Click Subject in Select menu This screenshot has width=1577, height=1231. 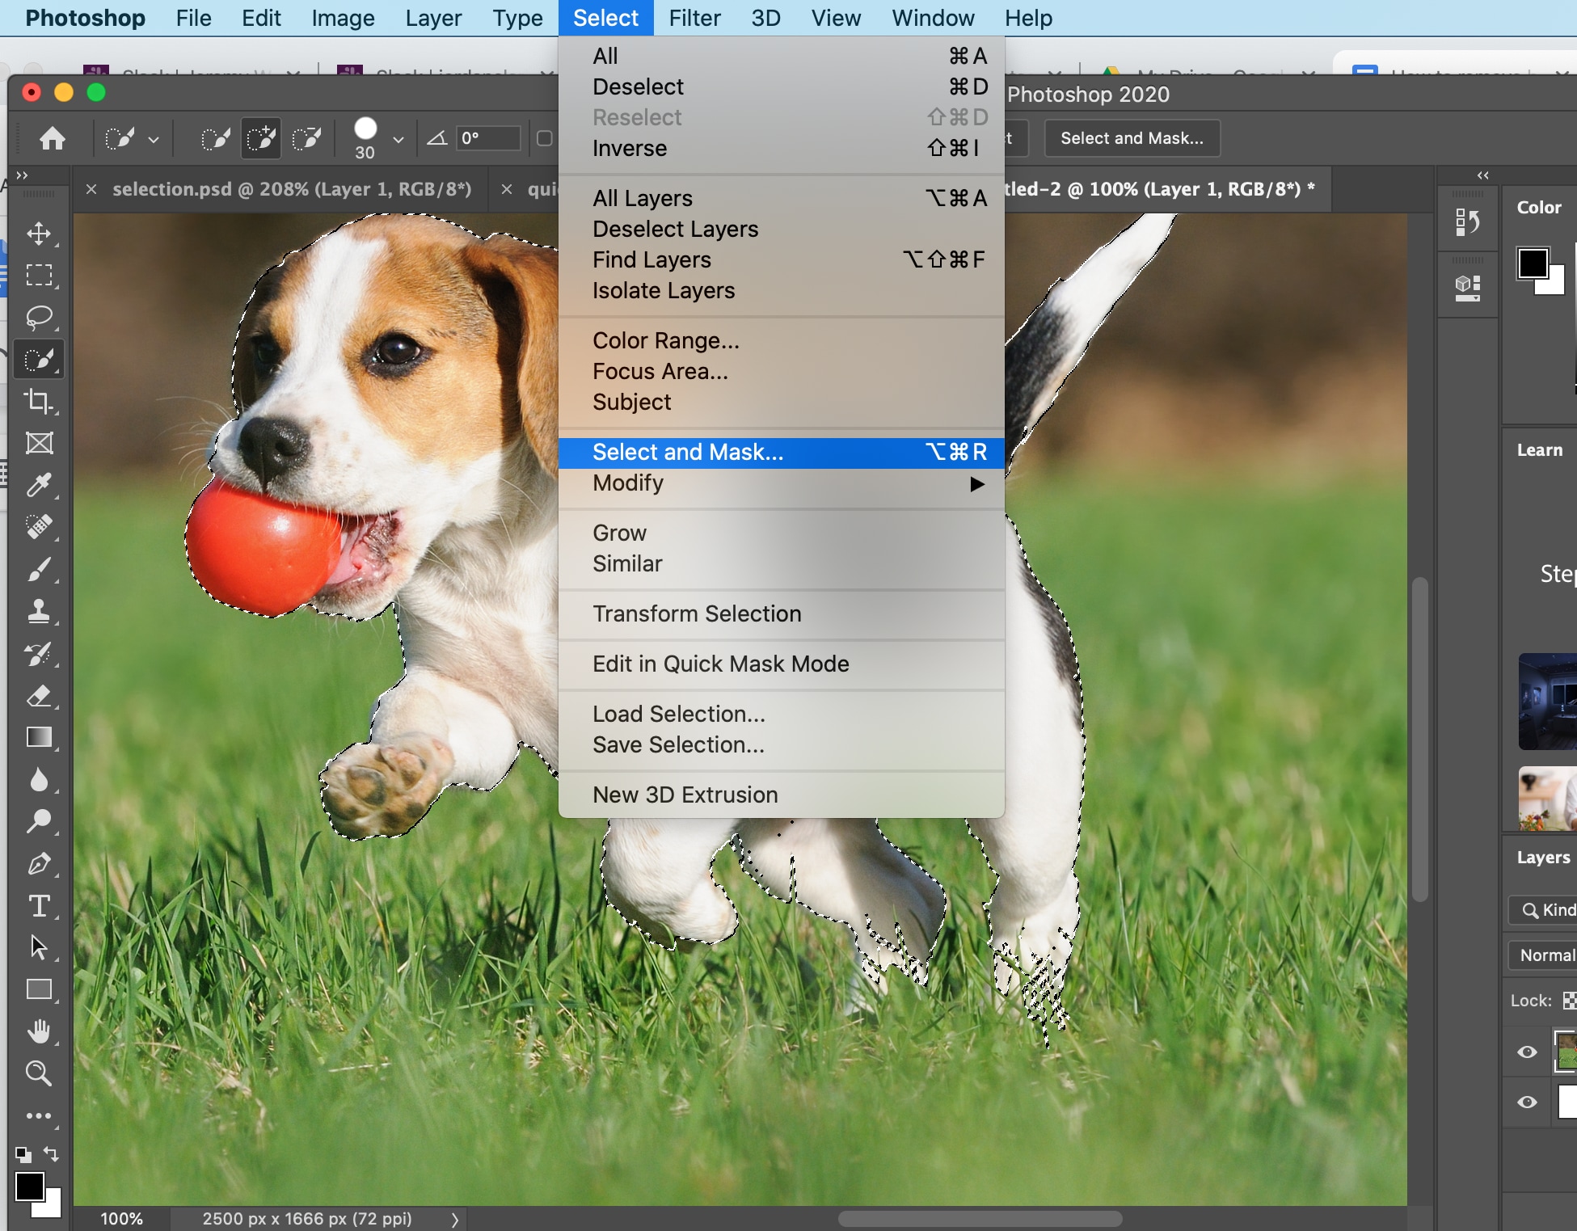click(x=630, y=401)
